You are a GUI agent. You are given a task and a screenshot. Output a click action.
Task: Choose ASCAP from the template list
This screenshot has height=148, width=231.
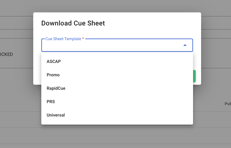click(54, 62)
